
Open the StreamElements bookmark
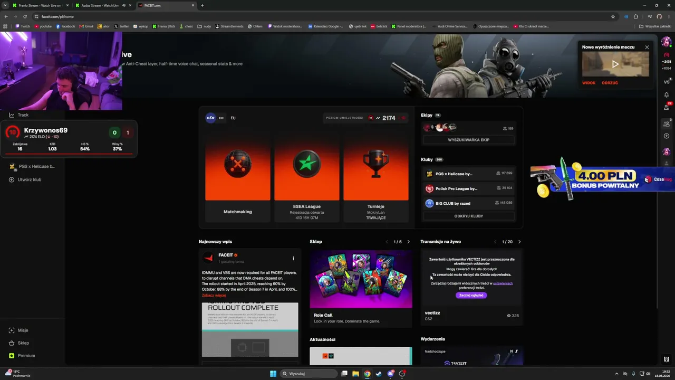click(x=229, y=26)
